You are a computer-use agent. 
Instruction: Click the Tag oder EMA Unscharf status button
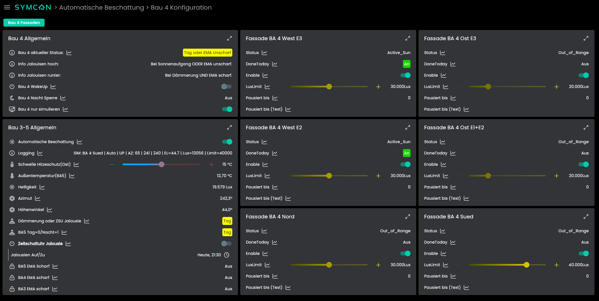[208, 53]
